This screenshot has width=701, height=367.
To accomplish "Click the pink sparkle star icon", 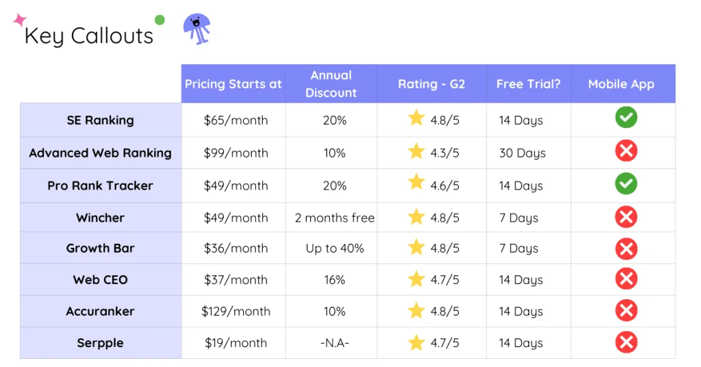I will [x=19, y=21].
